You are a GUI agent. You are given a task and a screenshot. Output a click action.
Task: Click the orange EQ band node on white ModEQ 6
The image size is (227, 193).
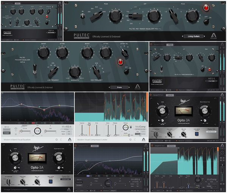(x=21, y=104)
